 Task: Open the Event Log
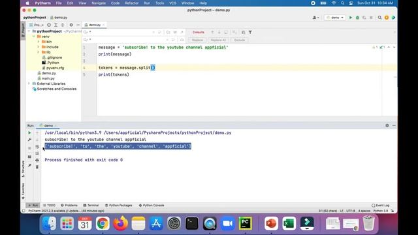(380, 206)
